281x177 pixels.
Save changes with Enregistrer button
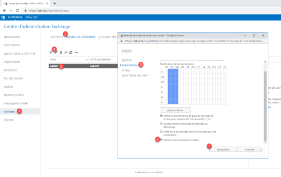tap(223, 149)
